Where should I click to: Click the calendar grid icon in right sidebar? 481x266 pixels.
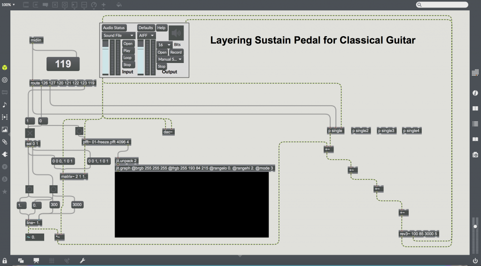tap(475, 72)
